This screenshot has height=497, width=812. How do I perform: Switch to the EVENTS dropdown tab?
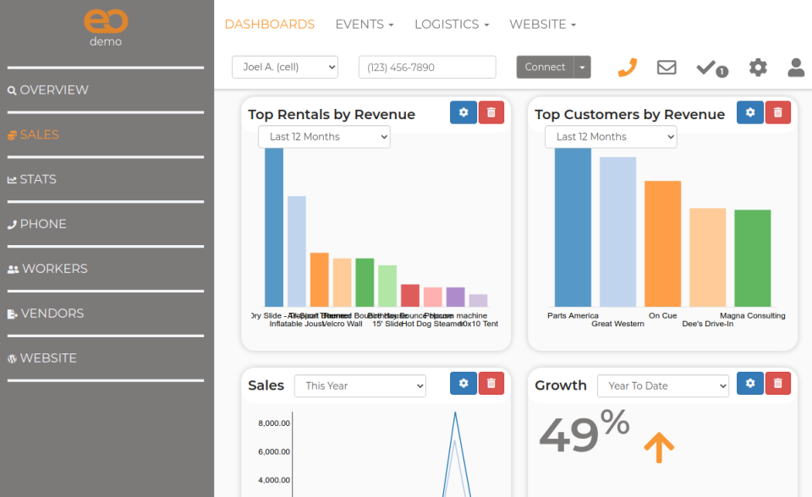(364, 24)
